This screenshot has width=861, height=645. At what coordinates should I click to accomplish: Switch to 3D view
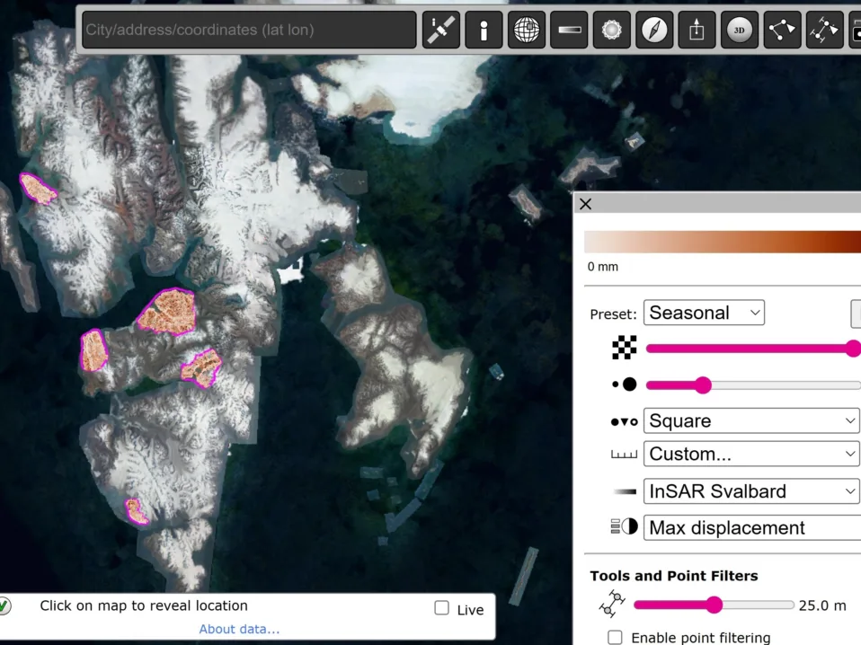coord(739,30)
